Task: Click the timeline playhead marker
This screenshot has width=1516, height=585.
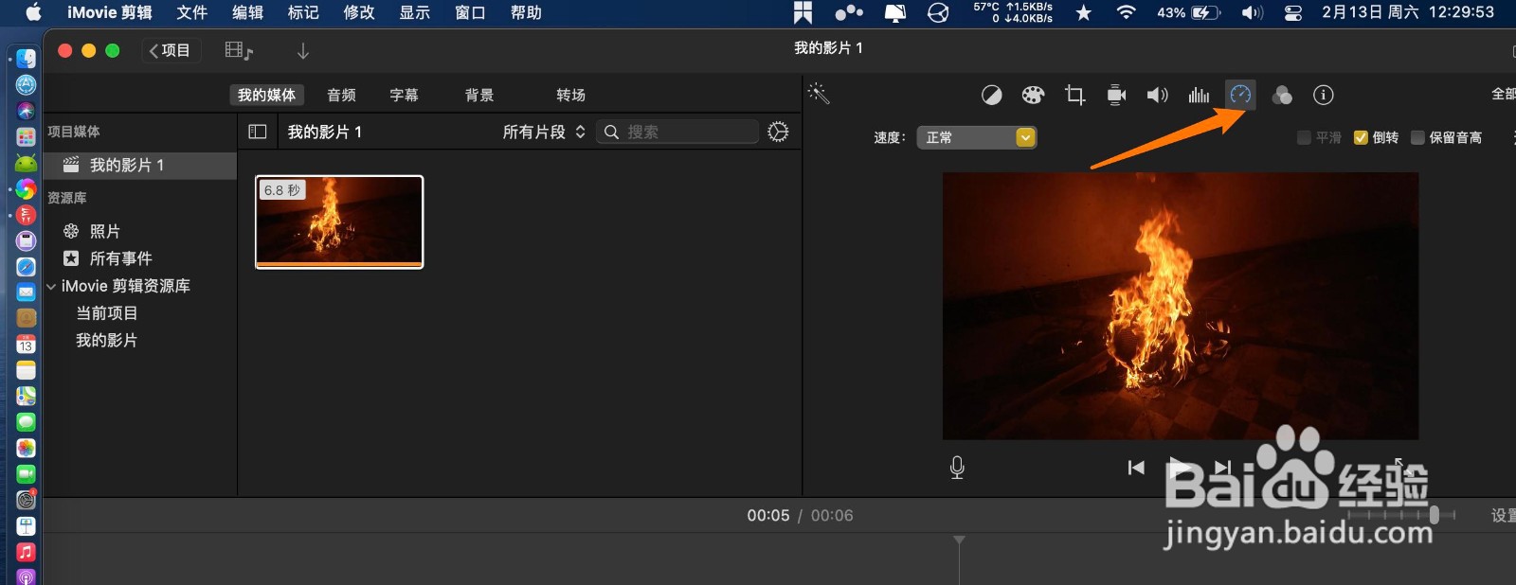Action: 959,541
